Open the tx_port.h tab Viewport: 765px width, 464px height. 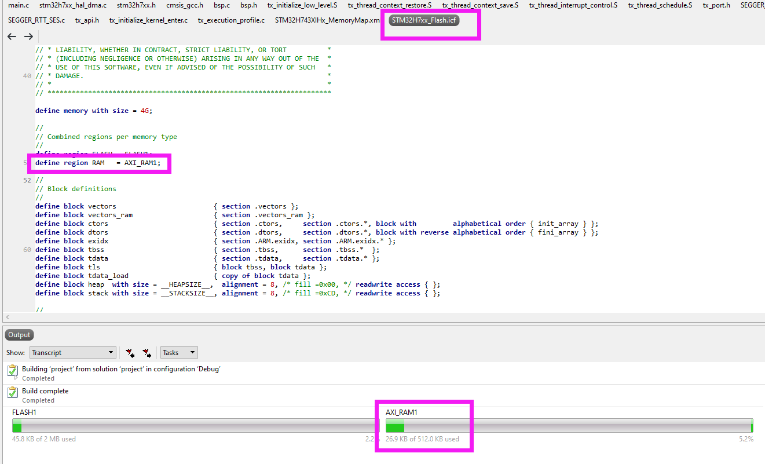point(716,5)
